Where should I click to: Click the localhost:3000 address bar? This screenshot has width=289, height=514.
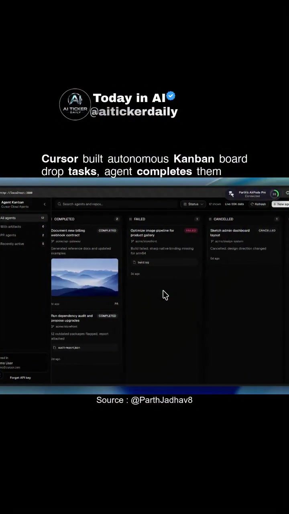pyautogui.click(x=17, y=193)
